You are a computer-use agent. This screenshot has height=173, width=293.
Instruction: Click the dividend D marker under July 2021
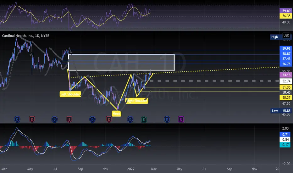pyautogui.click(x=55, y=119)
